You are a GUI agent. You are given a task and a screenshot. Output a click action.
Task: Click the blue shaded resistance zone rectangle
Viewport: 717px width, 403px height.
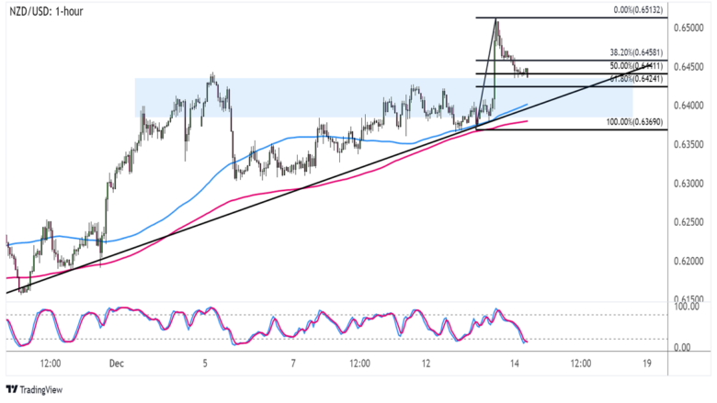coord(383,97)
